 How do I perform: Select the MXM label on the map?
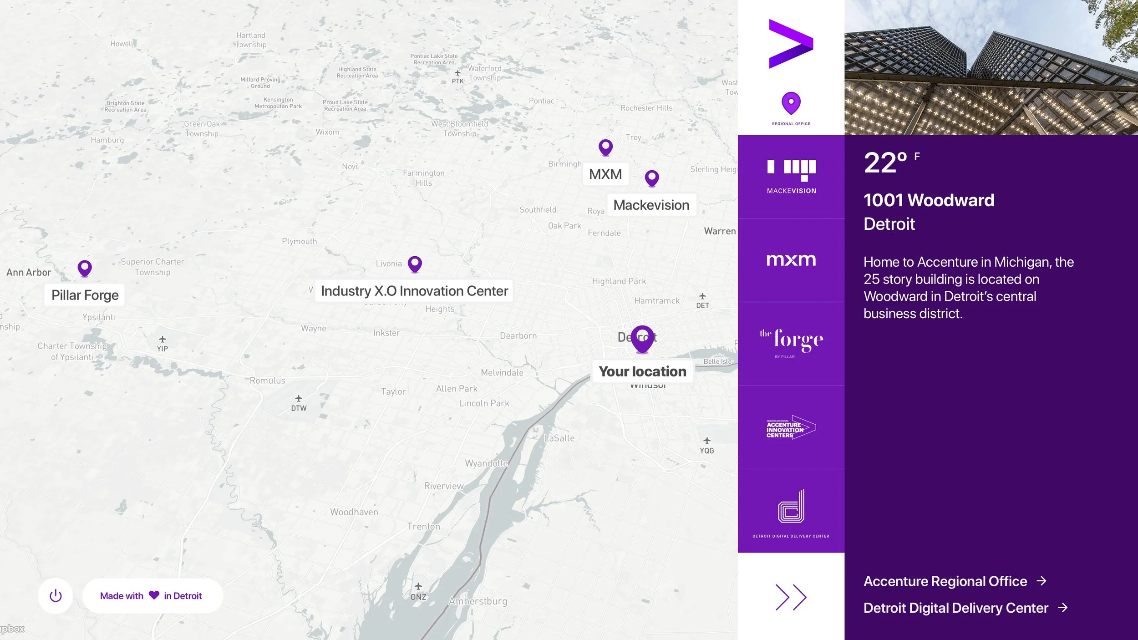pos(605,173)
